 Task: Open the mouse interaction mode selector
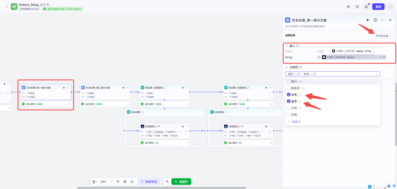click(x=95, y=182)
